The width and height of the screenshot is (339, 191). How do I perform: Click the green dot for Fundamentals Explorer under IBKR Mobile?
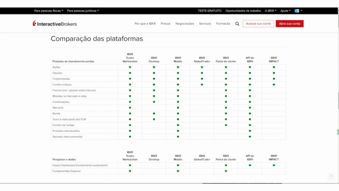(178, 171)
